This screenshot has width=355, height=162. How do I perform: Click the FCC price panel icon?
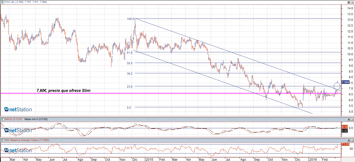pos(2,2)
